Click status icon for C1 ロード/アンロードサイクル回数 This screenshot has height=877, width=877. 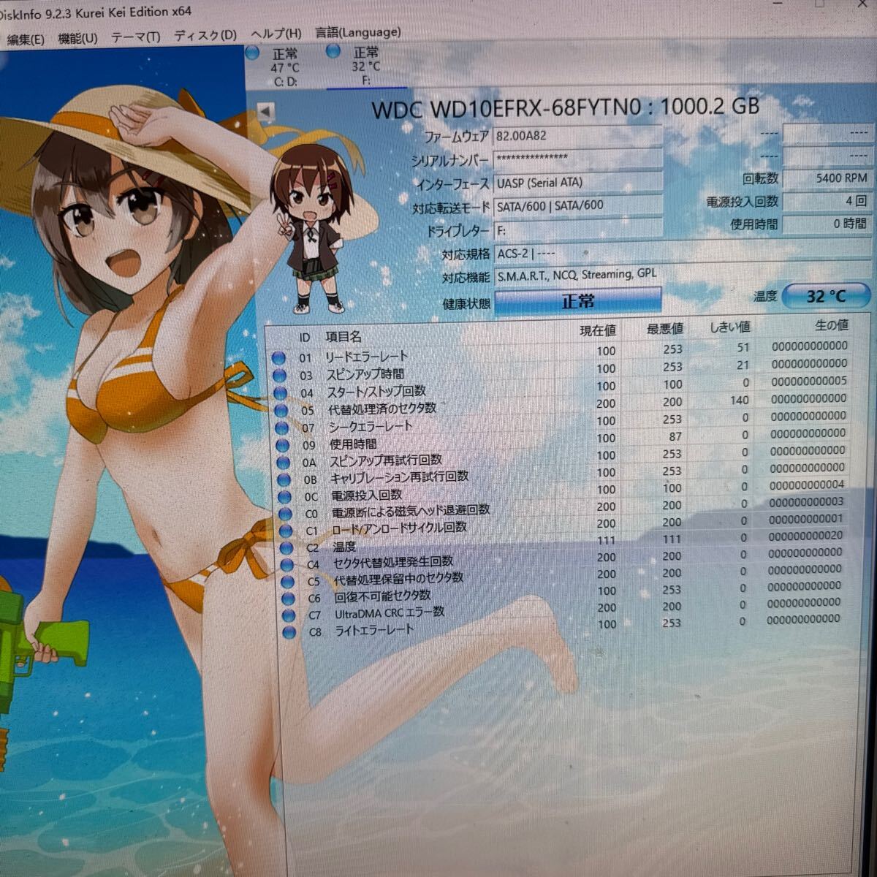tap(286, 531)
